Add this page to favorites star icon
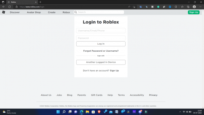This screenshot has width=204, height=115. (x=134, y=7)
